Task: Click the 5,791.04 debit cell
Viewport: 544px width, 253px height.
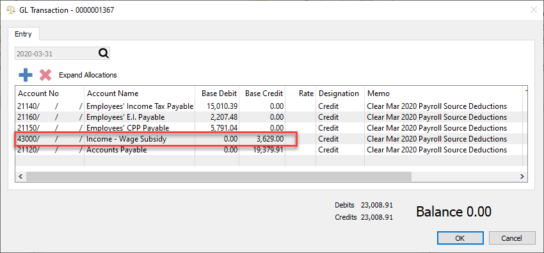Action: 217,128
